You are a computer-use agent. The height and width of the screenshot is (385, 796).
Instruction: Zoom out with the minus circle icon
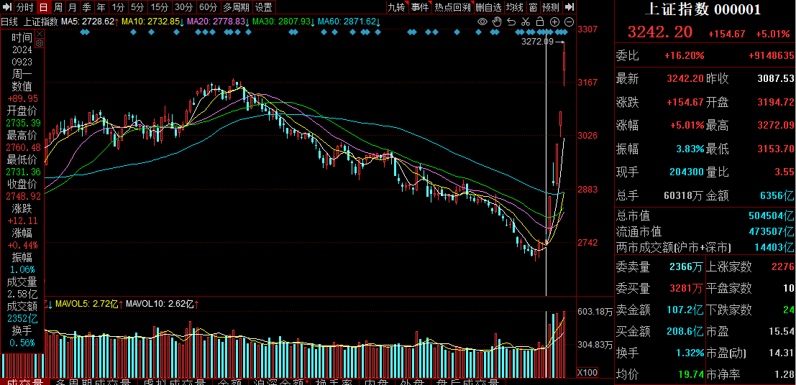(x=569, y=22)
